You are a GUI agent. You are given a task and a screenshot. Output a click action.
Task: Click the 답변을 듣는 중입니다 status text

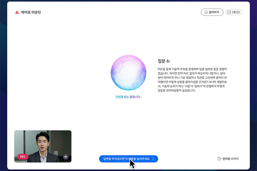pos(128,97)
